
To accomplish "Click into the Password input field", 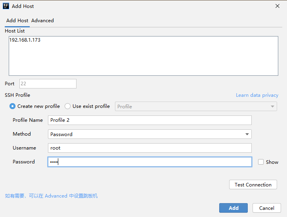I will 149,162.
